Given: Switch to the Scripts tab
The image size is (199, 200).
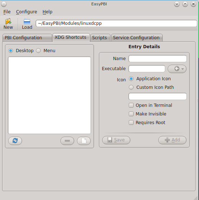Looking at the screenshot, I should click(100, 38).
